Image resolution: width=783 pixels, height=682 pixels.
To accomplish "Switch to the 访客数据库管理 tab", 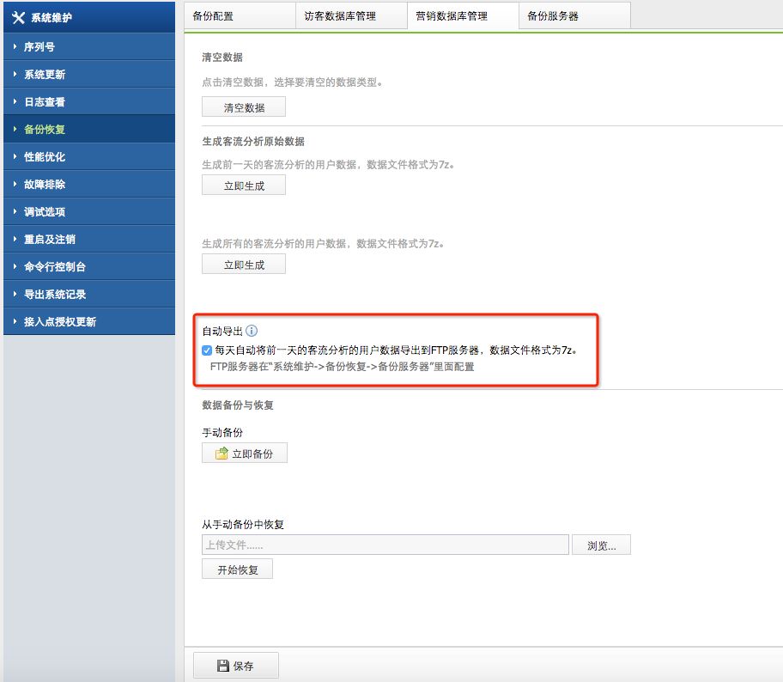I will pyautogui.click(x=340, y=16).
